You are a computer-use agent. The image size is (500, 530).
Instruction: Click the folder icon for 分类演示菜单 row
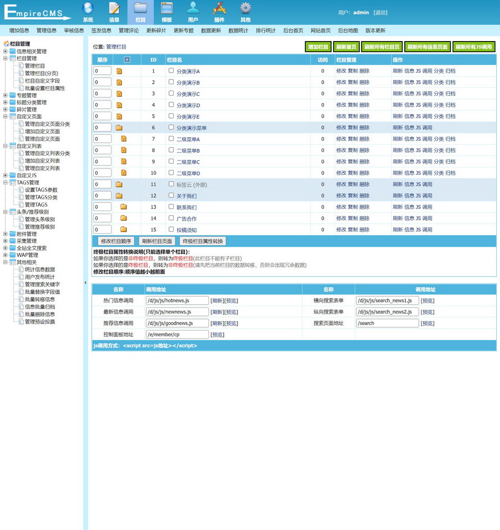click(x=119, y=128)
